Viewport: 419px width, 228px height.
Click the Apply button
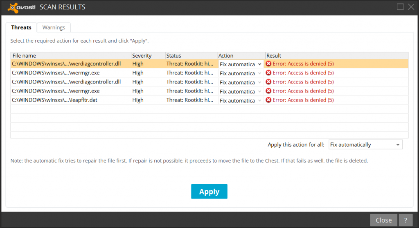tap(209, 192)
